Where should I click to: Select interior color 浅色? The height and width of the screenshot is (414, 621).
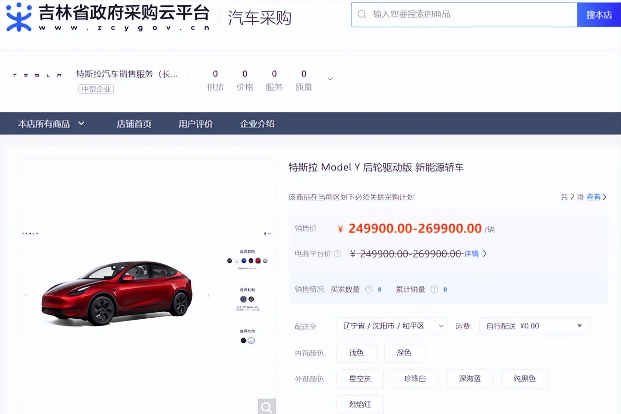click(356, 353)
